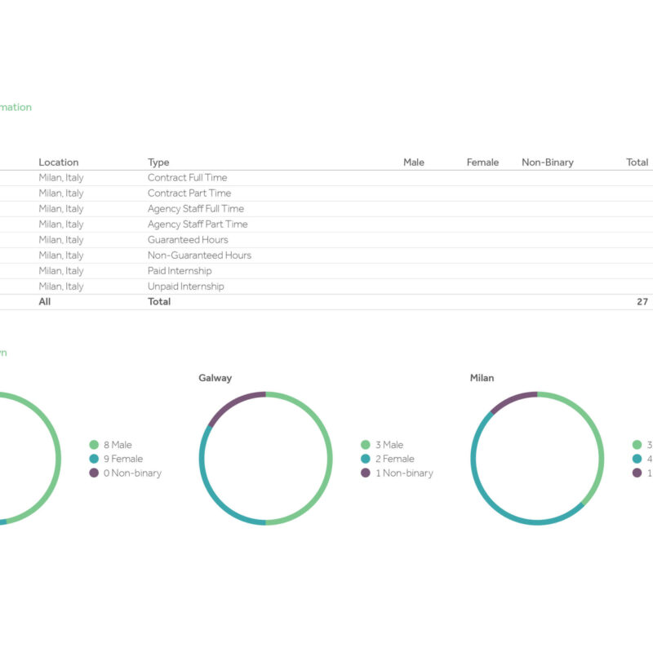The image size is (653, 653).
Task: Click the 0 Non-binary legend label
Action: tap(132, 473)
